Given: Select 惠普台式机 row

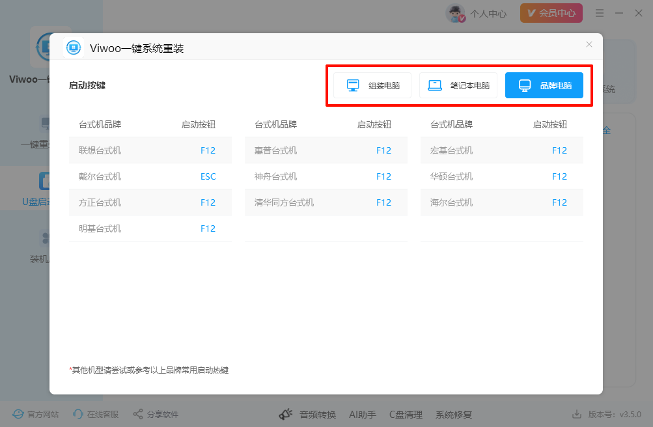Looking at the screenshot, I should click(326, 150).
